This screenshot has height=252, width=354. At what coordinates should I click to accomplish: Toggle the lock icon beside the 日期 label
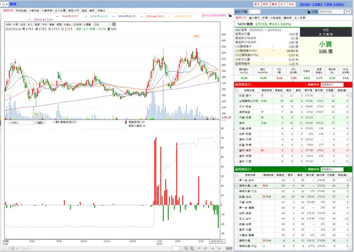click(309, 12)
